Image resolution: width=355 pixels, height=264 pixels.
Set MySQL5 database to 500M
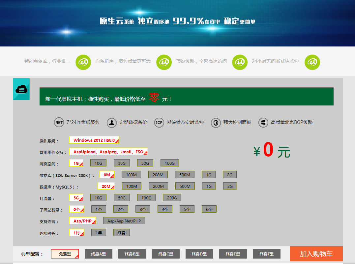point(185,186)
